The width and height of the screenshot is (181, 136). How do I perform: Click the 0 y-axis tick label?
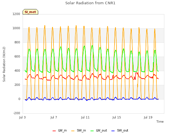click(x=19, y=99)
